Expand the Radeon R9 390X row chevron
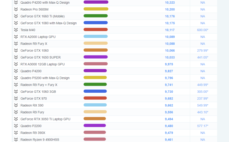This screenshot has height=142, width=229. click(16, 133)
